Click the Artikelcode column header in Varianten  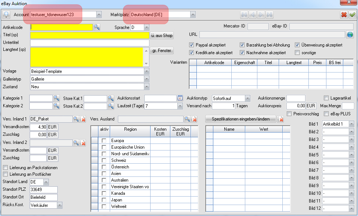click(214, 63)
